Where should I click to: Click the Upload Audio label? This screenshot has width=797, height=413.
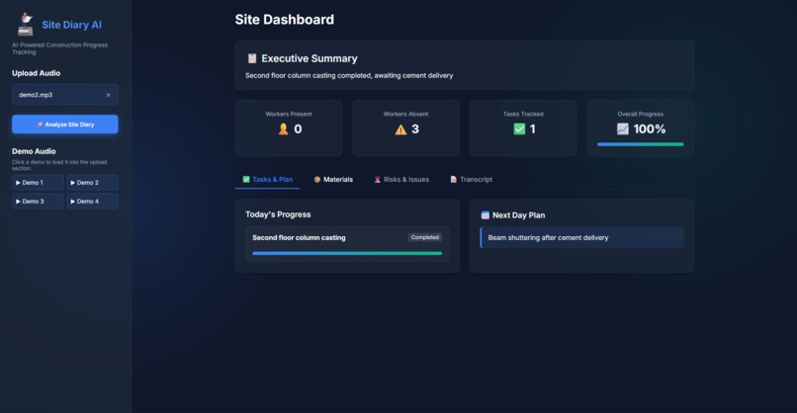36,73
